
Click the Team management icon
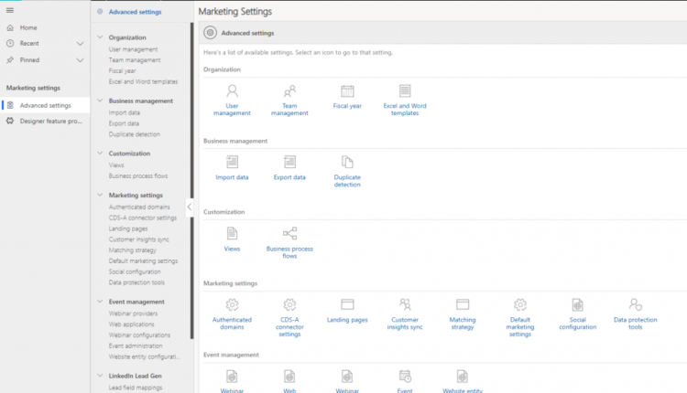pyautogui.click(x=289, y=91)
